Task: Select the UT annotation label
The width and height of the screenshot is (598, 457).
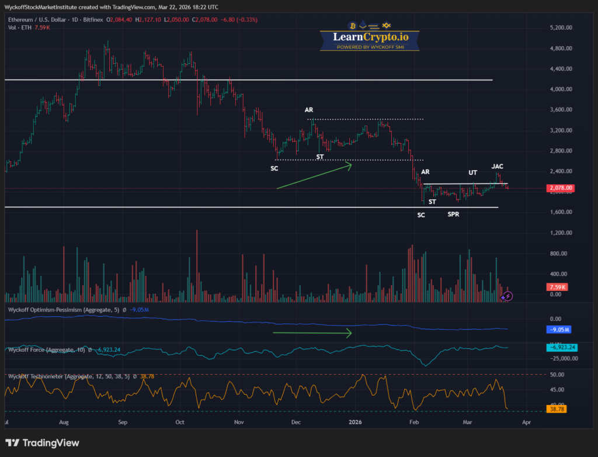Action: (472, 173)
